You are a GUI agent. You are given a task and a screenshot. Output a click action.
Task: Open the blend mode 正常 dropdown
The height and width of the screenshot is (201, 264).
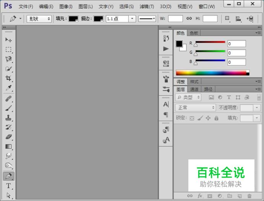pyautogui.click(x=196, y=108)
